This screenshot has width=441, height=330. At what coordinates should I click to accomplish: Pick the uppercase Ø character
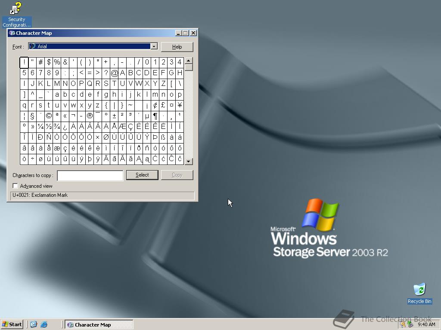(106, 137)
